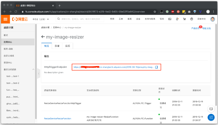Switch to the 概览 tab
Viewport: 218px width, 125px height.
coord(47,46)
